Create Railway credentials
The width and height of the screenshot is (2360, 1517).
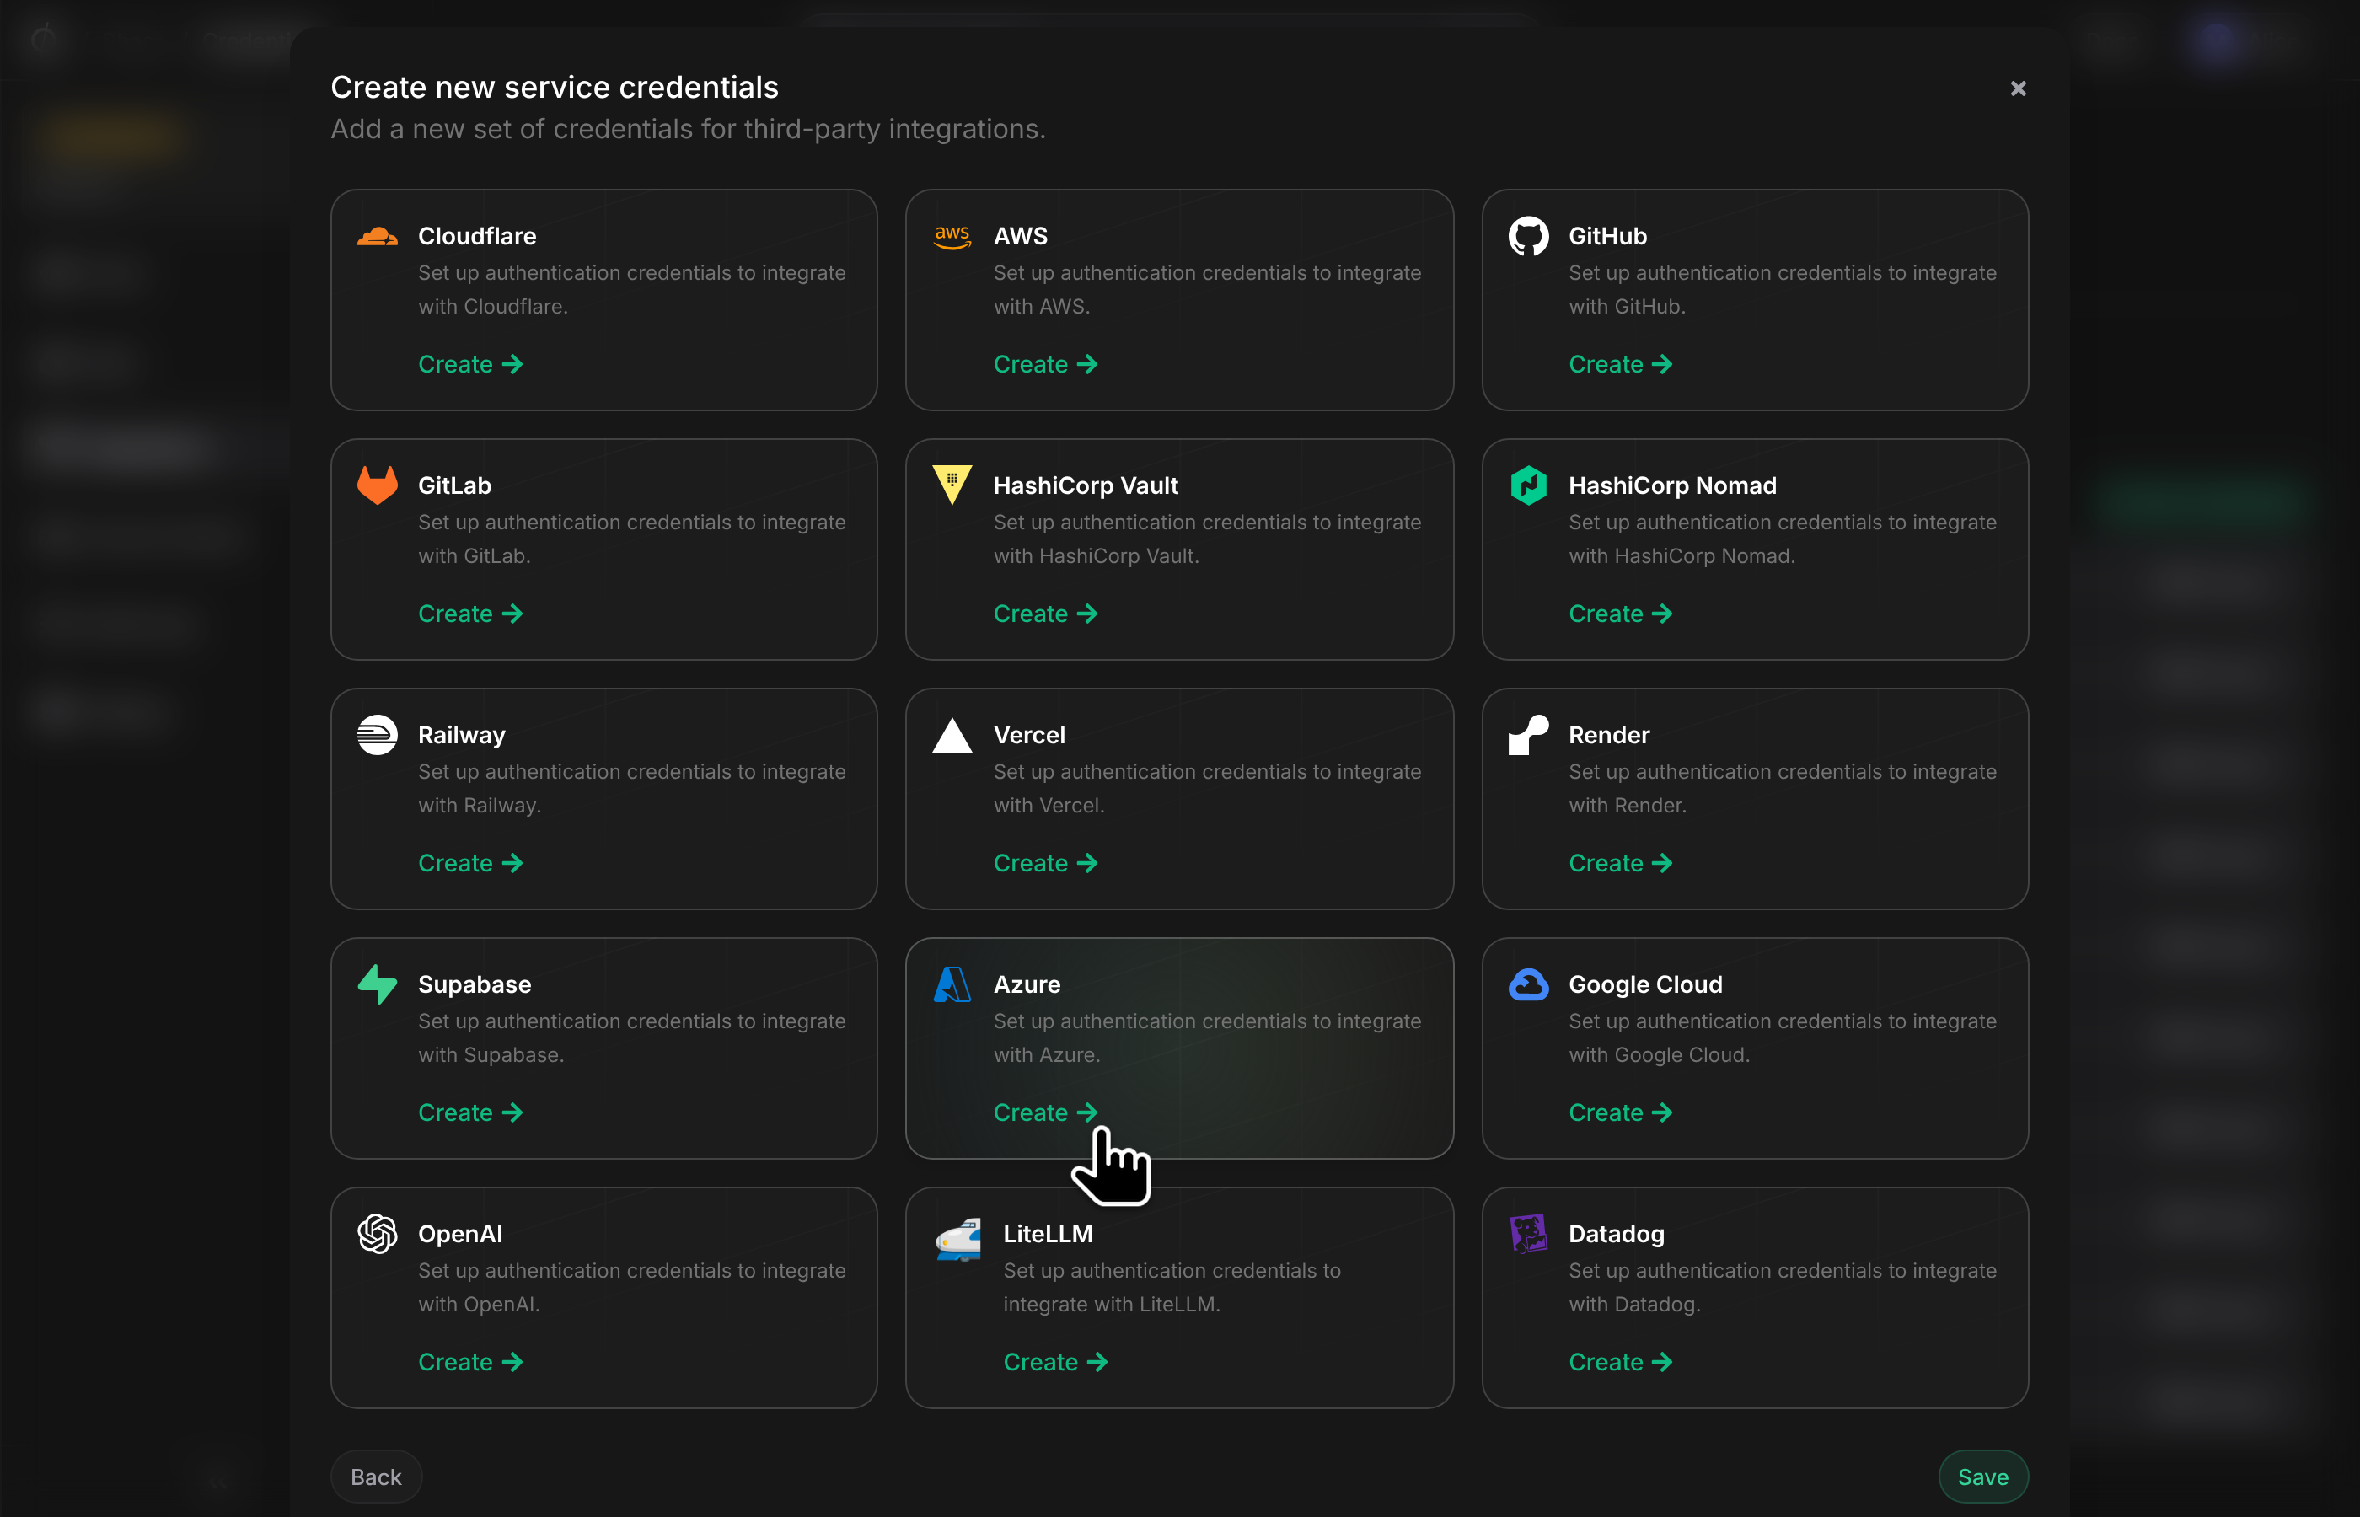tap(469, 863)
